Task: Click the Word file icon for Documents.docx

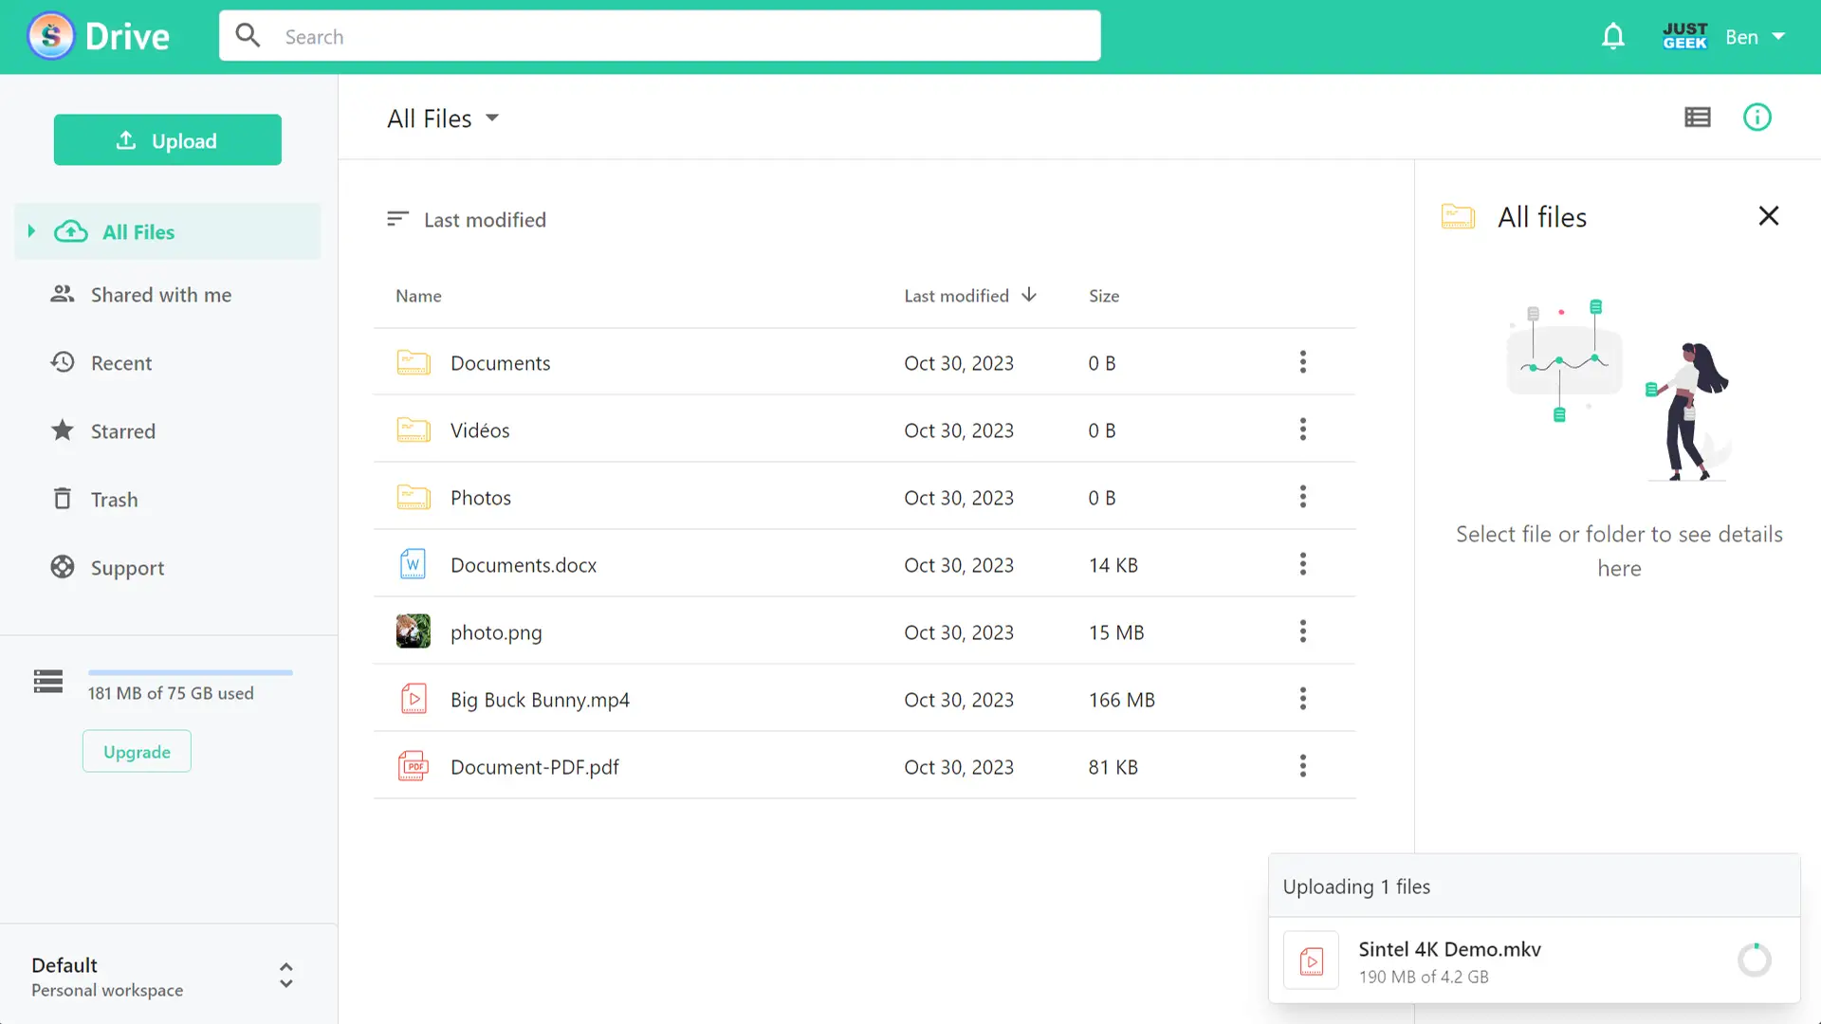Action: click(x=414, y=564)
